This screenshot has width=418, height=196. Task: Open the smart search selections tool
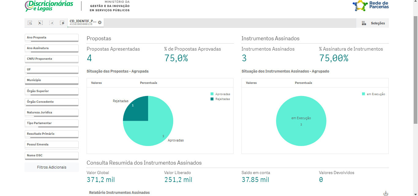30,23
